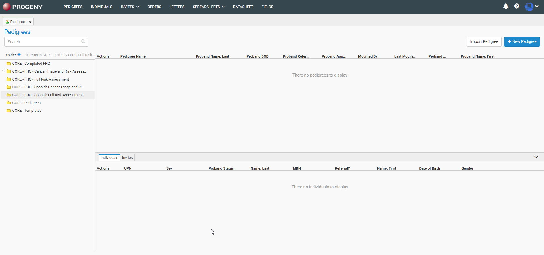Click into the Search field

[x=42, y=42]
